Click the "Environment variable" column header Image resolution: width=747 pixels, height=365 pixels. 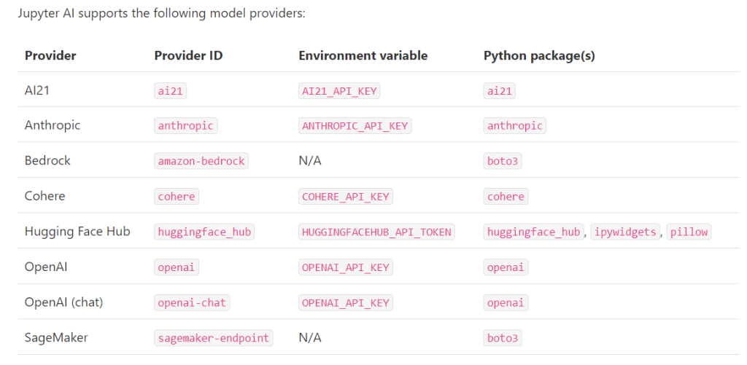pyautogui.click(x=363, y=55)
